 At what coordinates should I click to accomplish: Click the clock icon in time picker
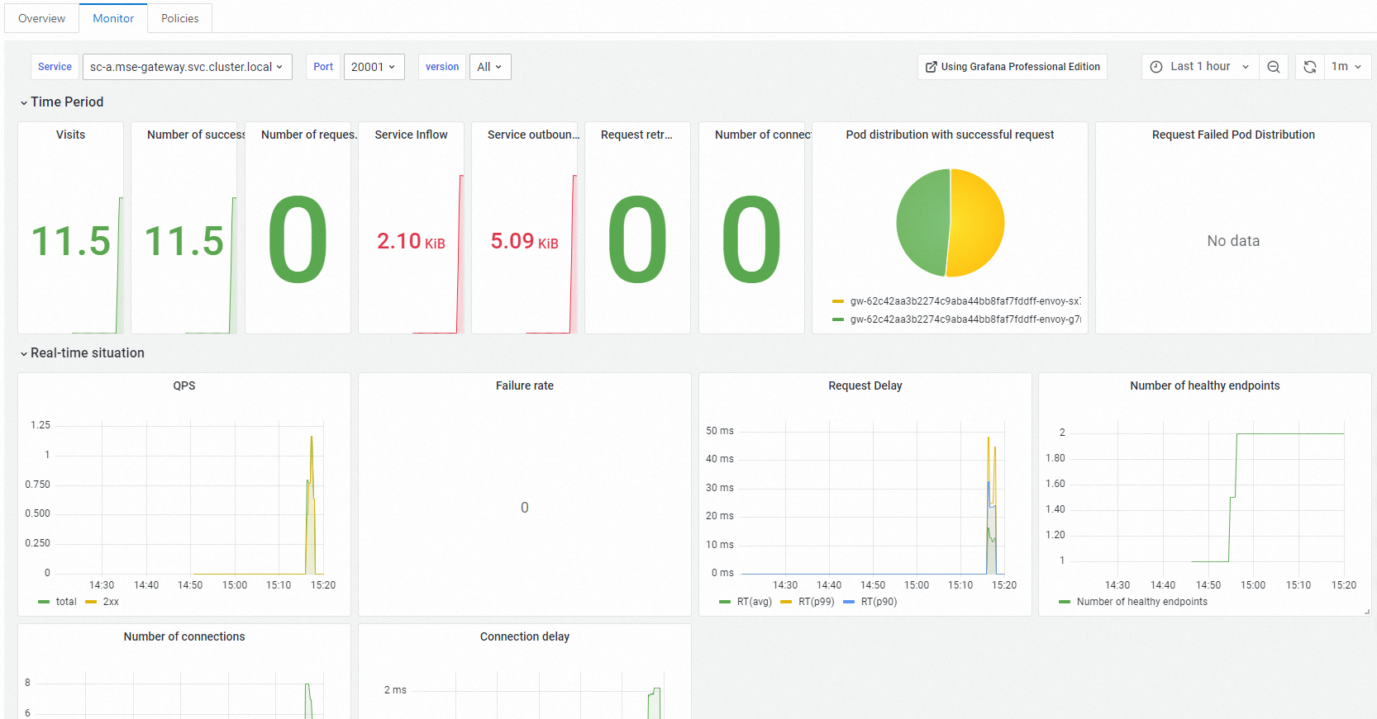click(1156, 67)
